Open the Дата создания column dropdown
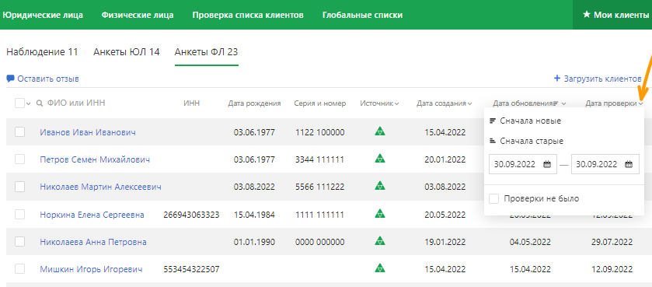Image resolution: width=652 pixels, height=287 pixels. point(469,103)
